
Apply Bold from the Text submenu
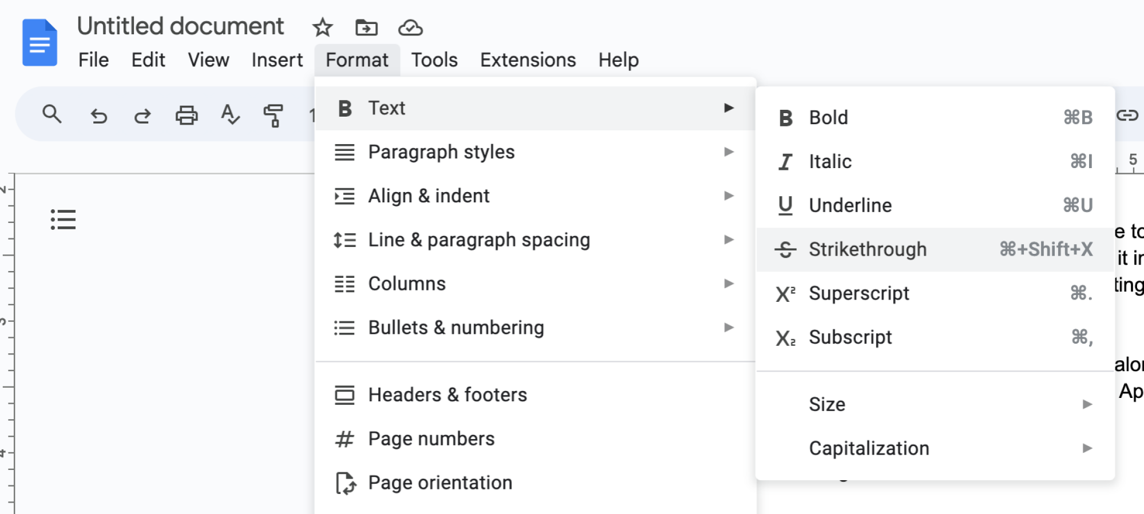935,118
